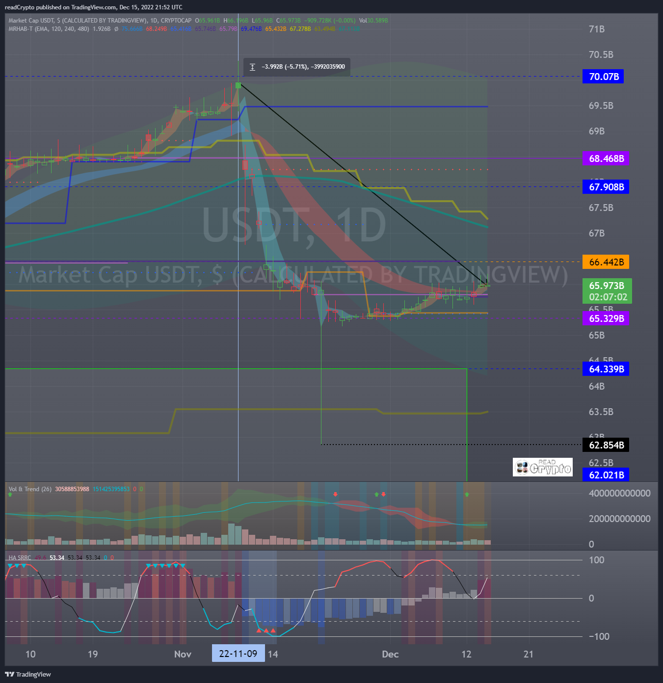Click the 62.5B price scale value
This screenshot has height=683, width=663.
pos(601,463)
